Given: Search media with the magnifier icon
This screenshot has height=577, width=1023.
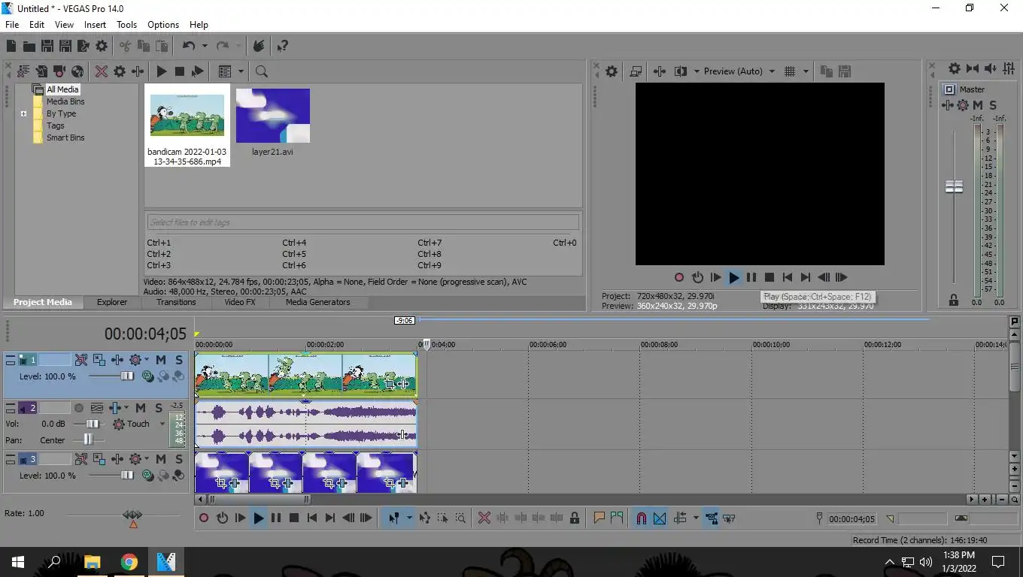Looking at the screenshot, I should (261, 71).
